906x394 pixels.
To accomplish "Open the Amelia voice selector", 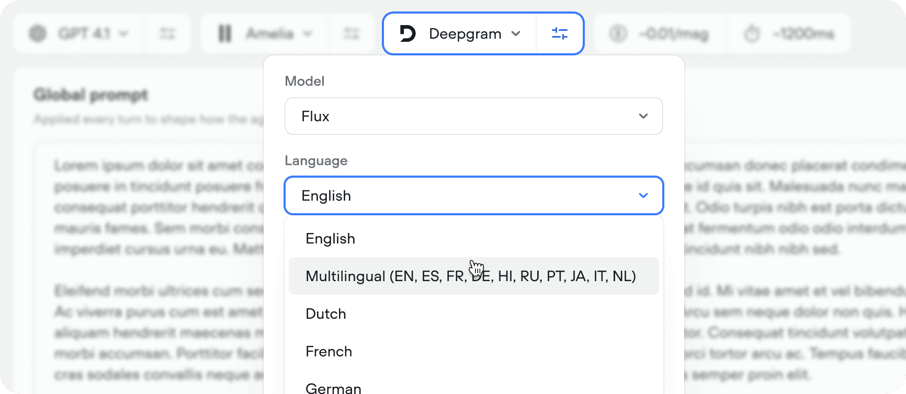I will point(265,34).
